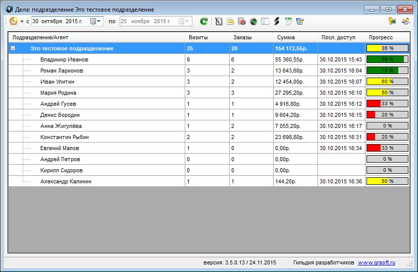The width and height of the screenshot is (418, 272).
Task: Click the checklist window icon
Action: pyautogui.click(x=265, y=21)
